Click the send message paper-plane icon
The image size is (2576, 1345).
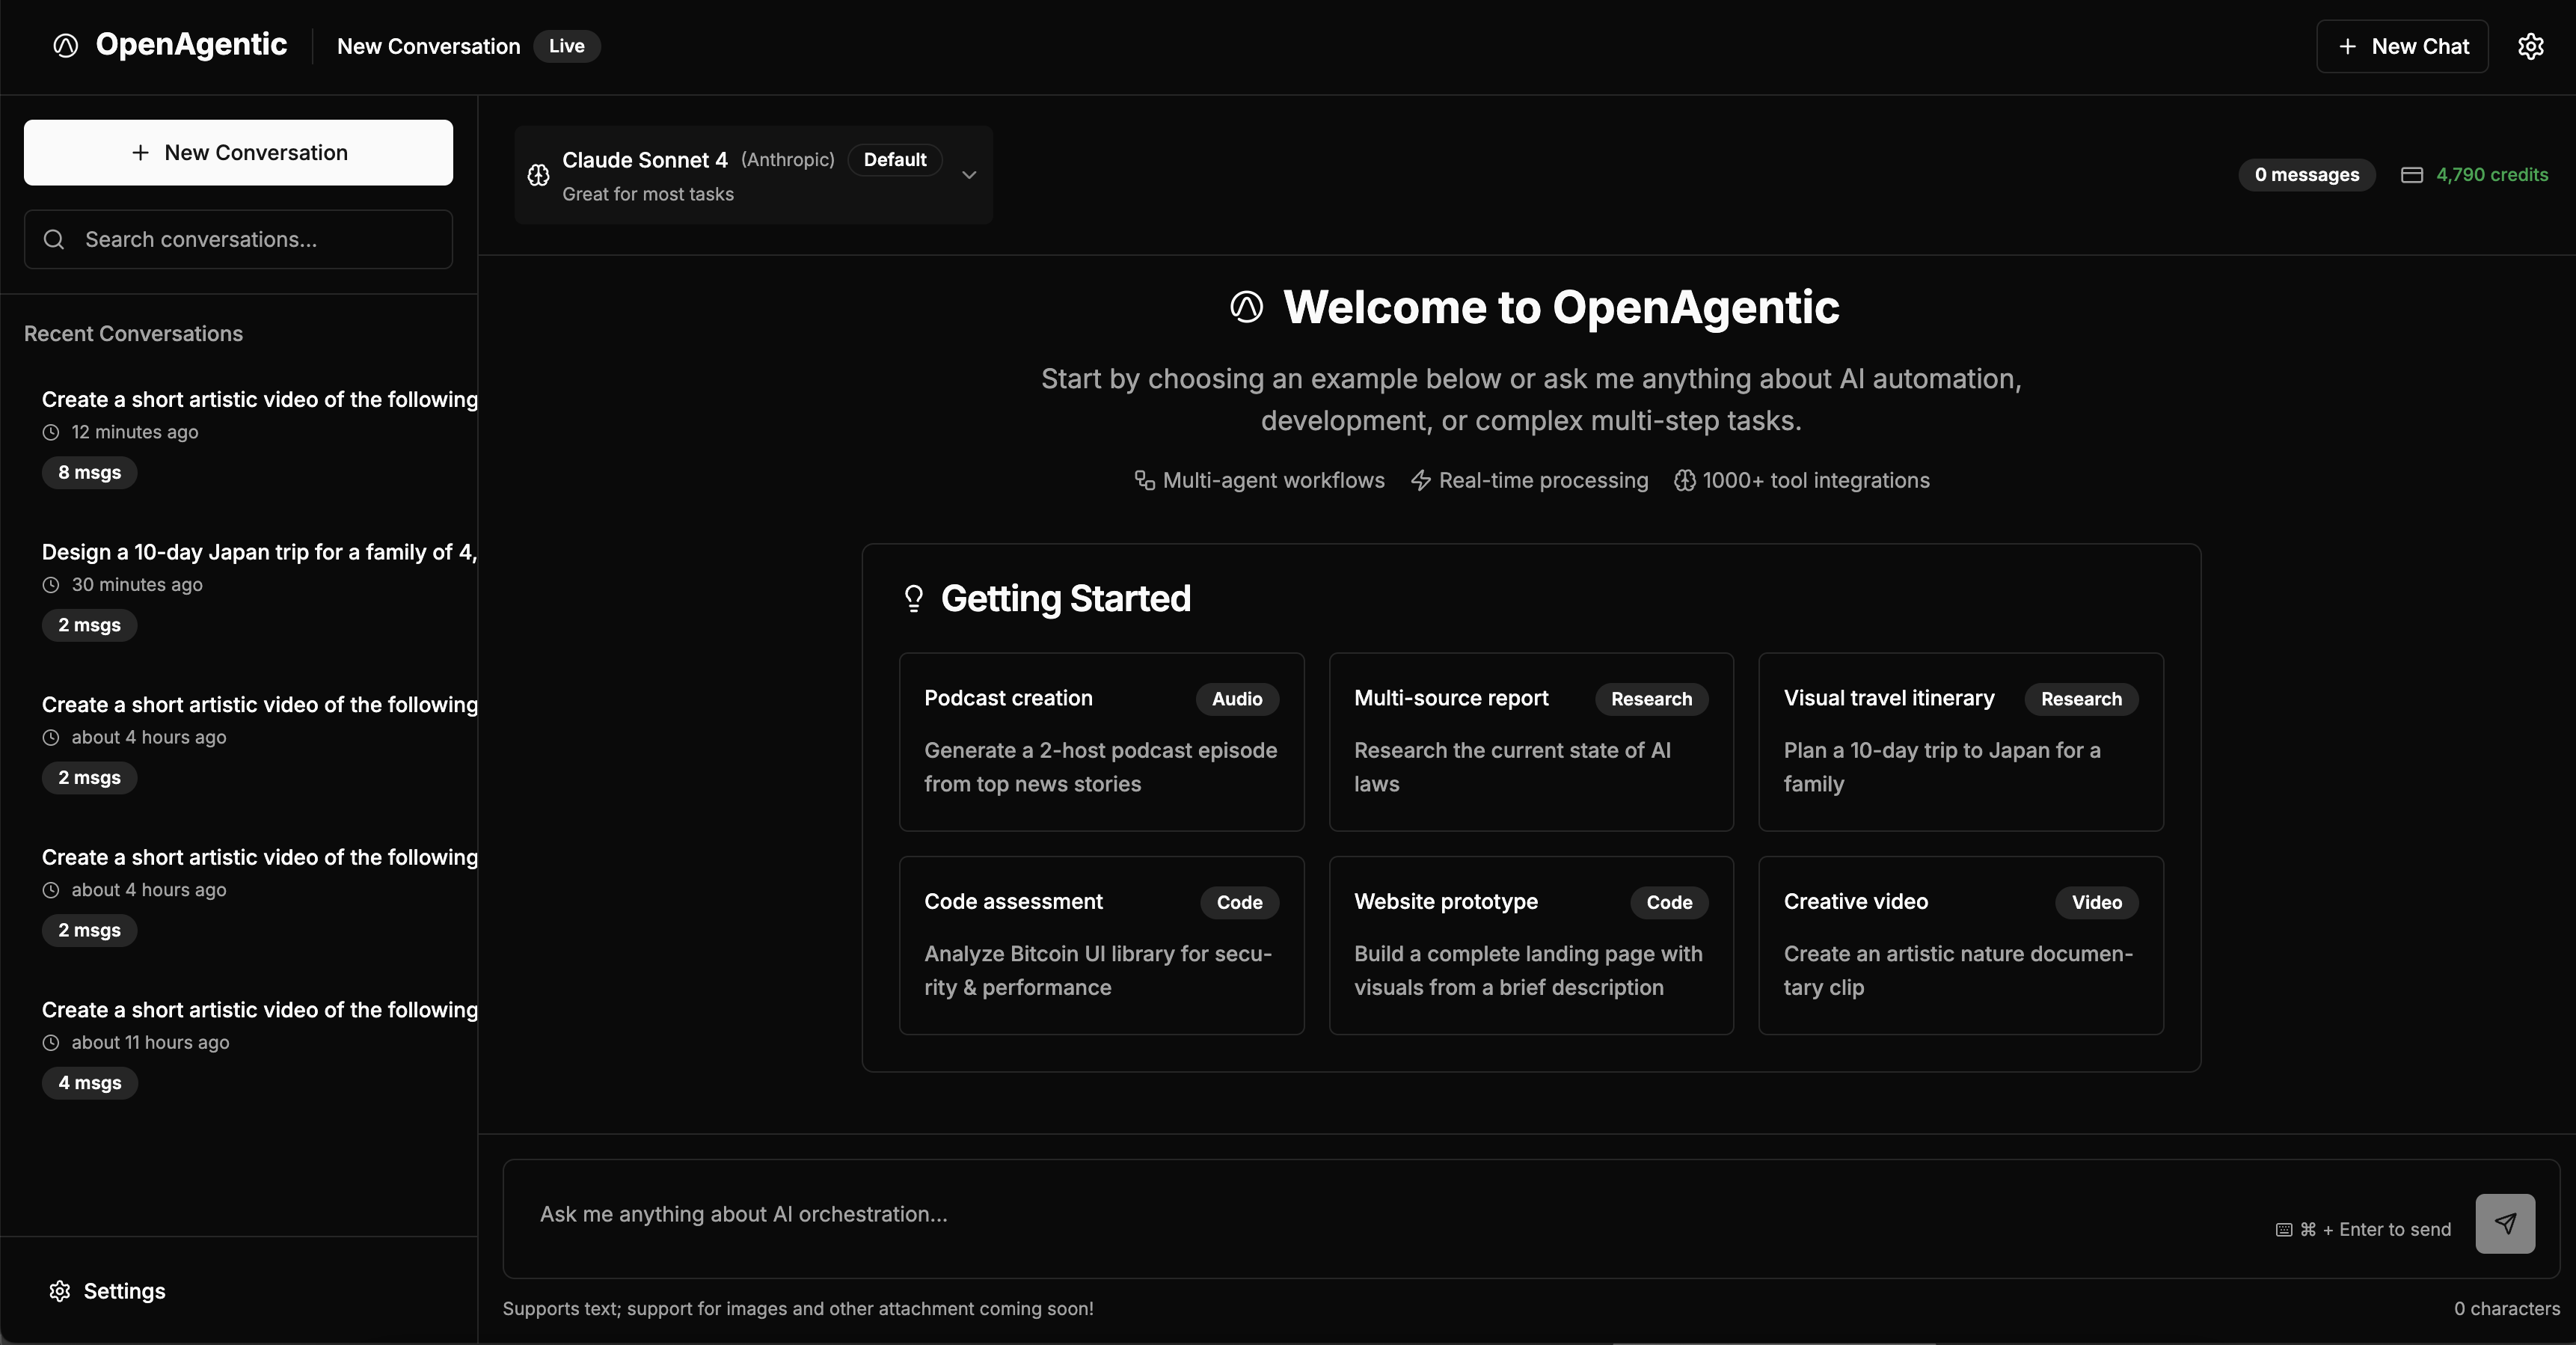click(2504, 1223)
